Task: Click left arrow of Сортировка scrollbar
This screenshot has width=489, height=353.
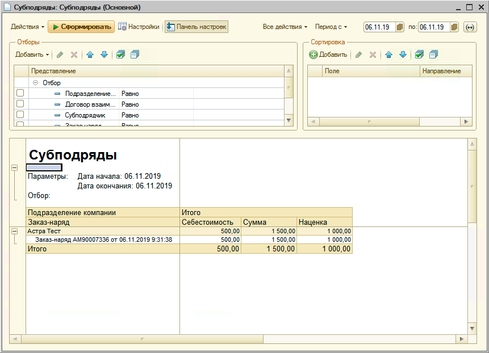Action: tap(313, 121)
